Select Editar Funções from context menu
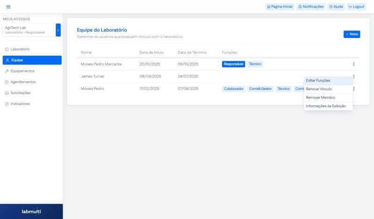Screen dimensions: 374x219 point(318,80)
